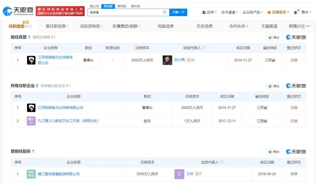Screen dimensions: 316x184
Task: Select the 查公司 search tab
Action: [x=94, y=6]
